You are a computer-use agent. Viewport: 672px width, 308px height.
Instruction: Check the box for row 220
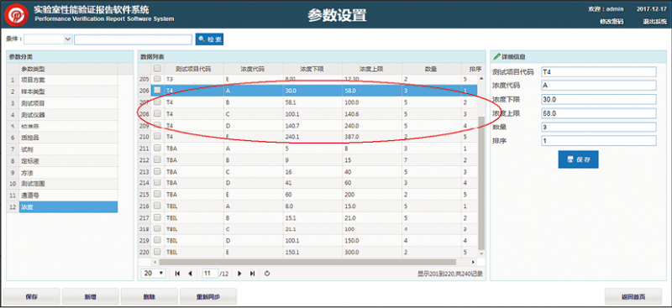click(x=157, y=252)
